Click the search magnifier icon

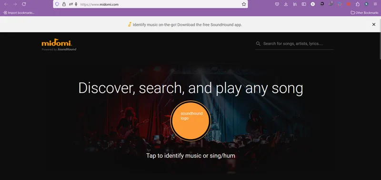click(x=258, y=44)
